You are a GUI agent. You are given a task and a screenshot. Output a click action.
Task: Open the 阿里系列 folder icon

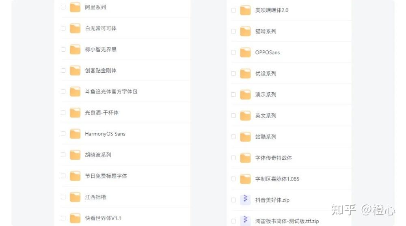[x=75, y=7]
